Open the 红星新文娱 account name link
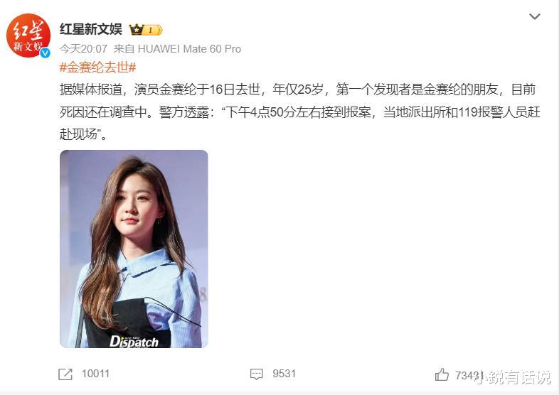The width and height of the screenshot is (559, 395). coord(91,29)
